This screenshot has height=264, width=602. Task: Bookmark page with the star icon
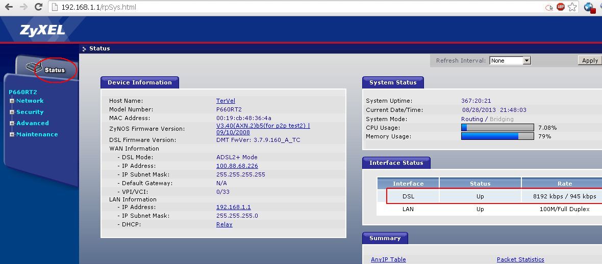coord(573,7)
